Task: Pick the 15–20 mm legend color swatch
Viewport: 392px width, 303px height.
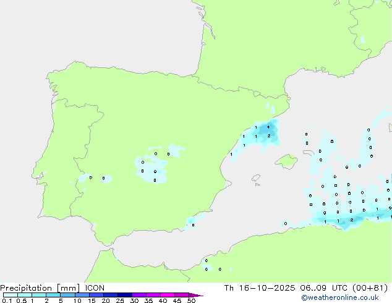Action: point(96,295)
